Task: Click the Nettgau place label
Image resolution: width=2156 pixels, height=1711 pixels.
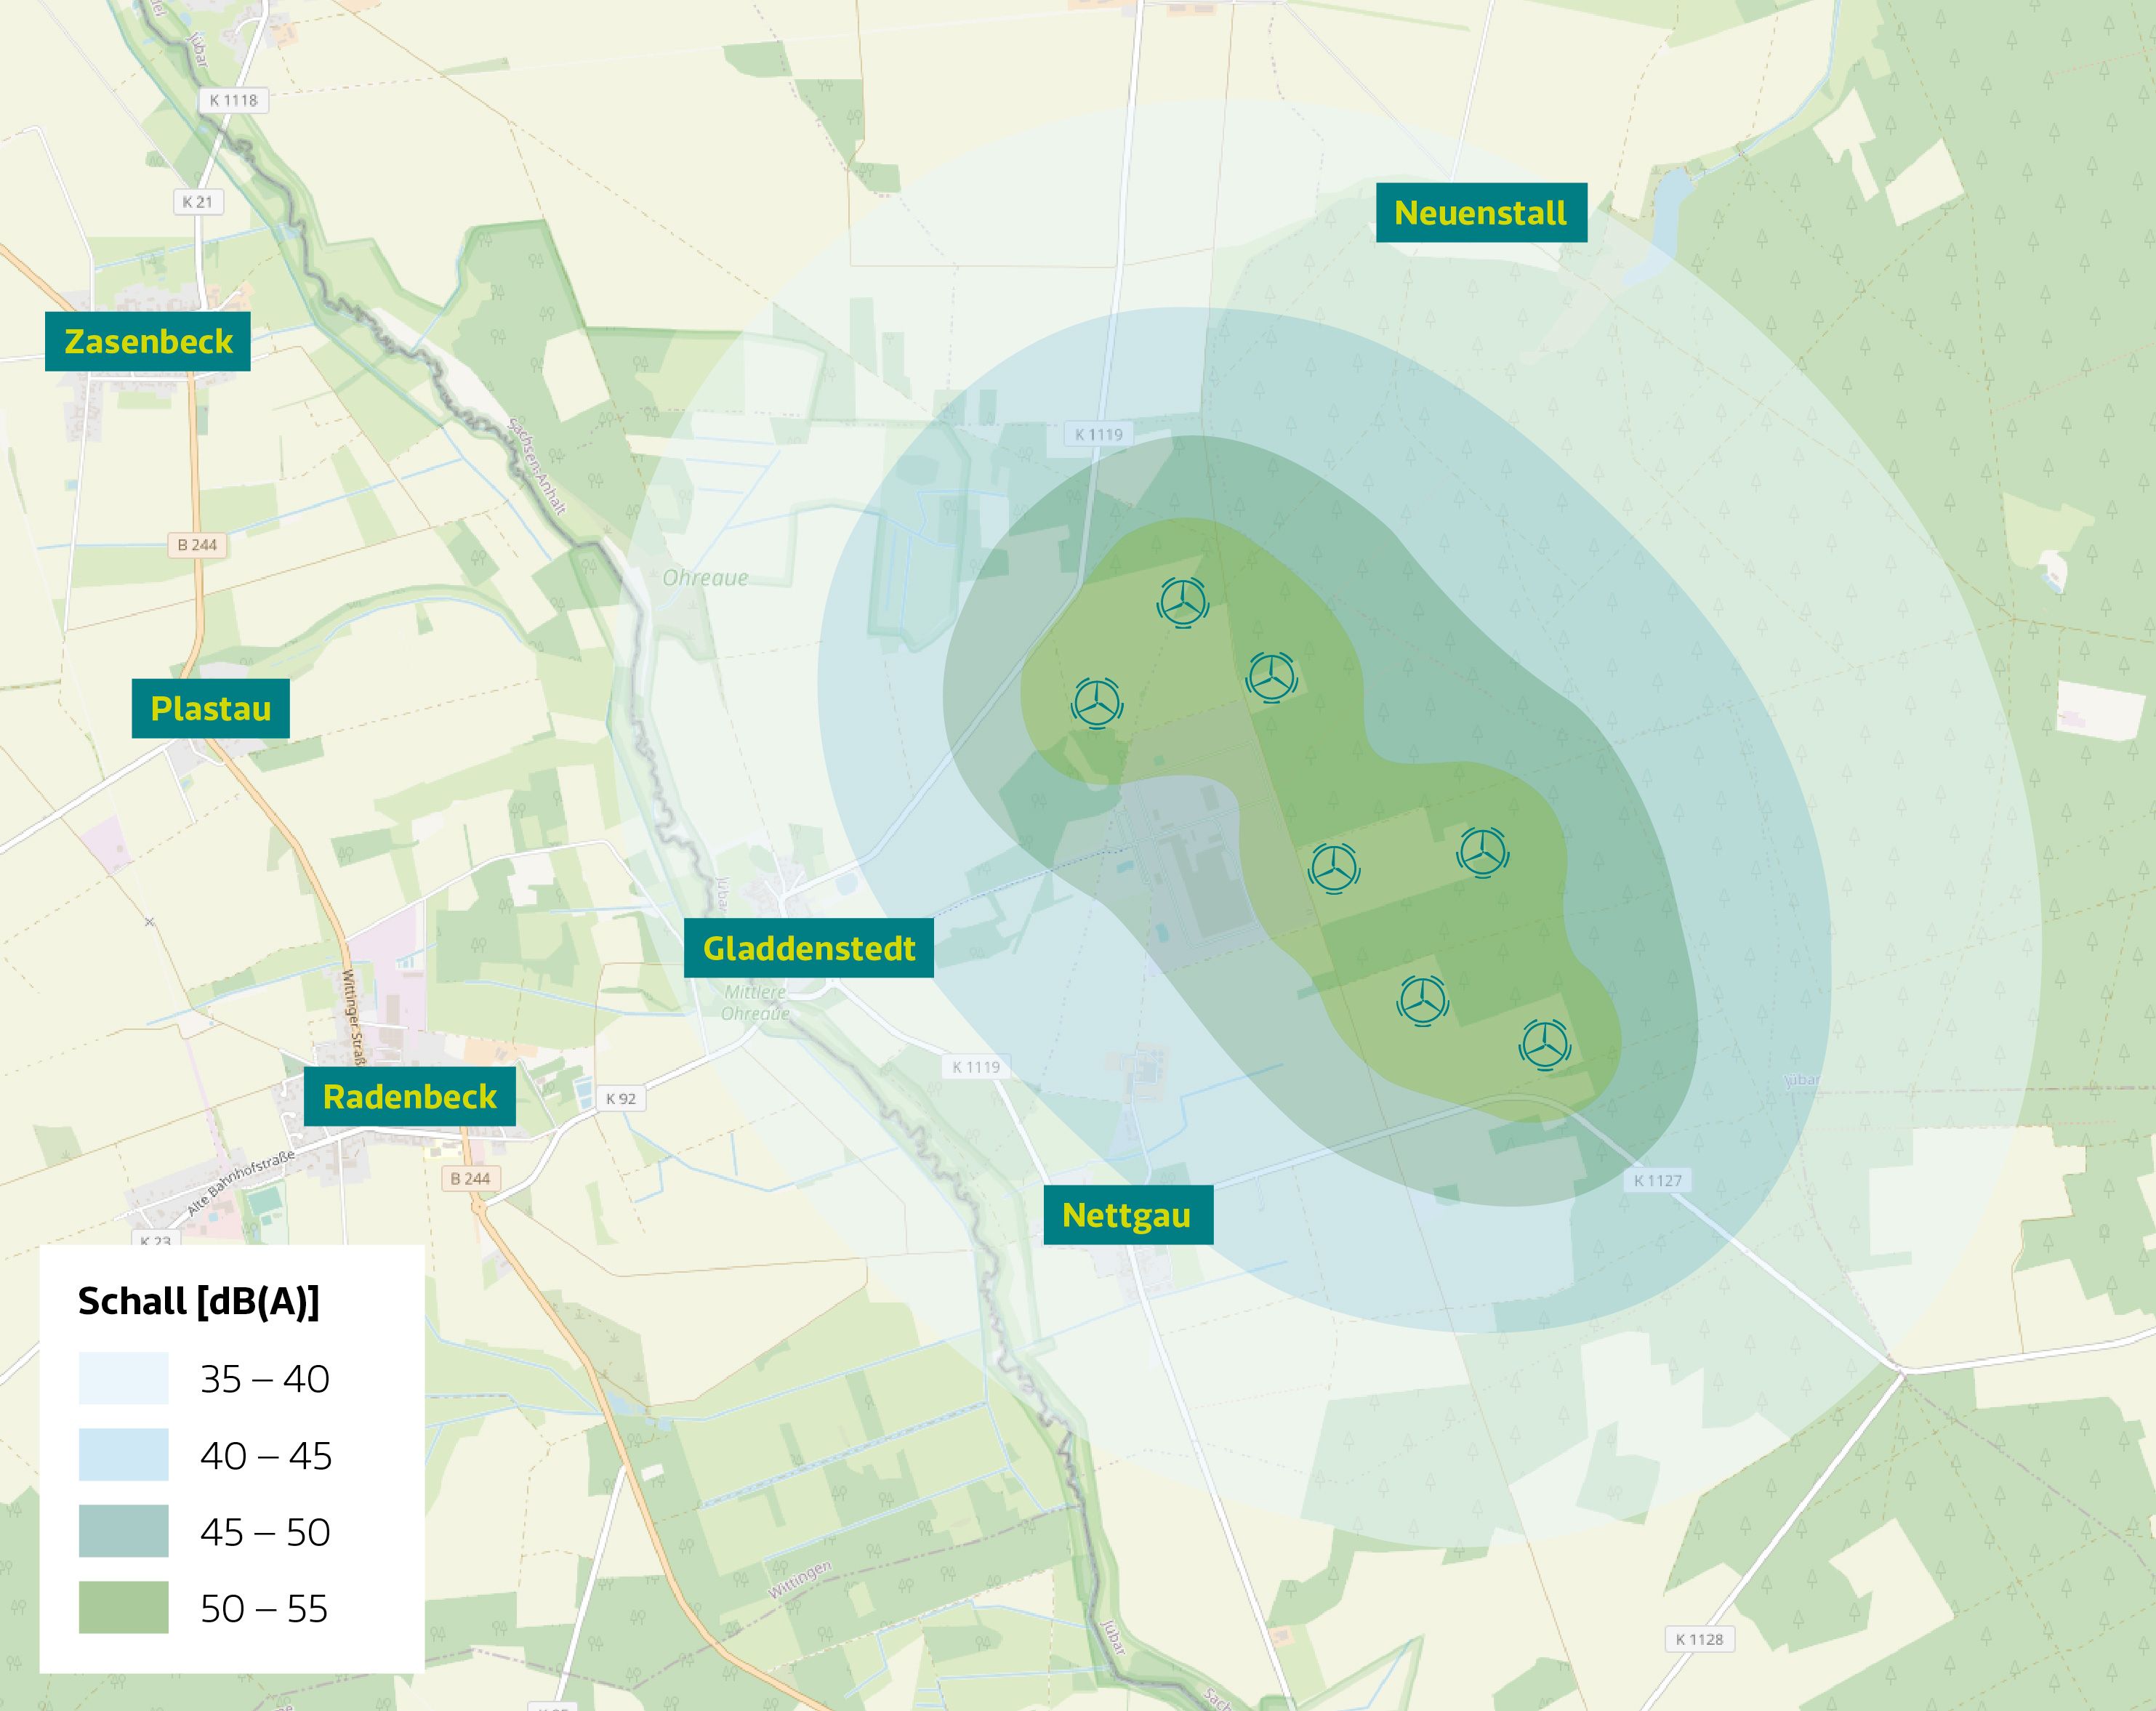Action: click(1127, 1215)
